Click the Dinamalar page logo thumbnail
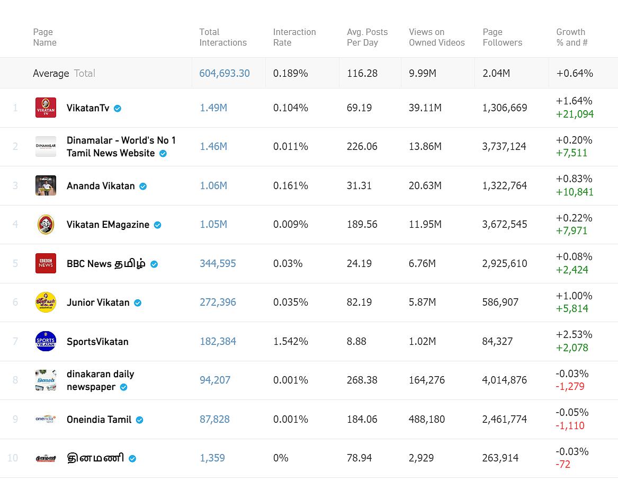 [46, 147]
